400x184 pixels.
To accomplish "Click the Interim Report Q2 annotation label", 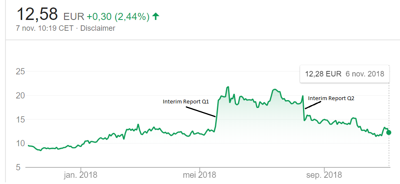I will tap(331, 98).
